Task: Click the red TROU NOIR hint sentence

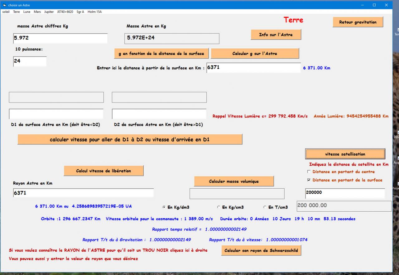Action: point(108,250)
